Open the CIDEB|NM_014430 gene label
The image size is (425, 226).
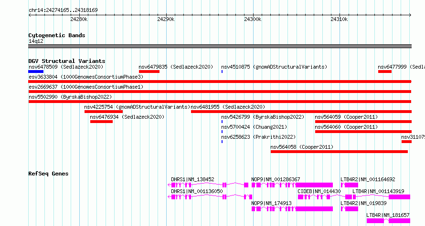click(x=319, y=191)
